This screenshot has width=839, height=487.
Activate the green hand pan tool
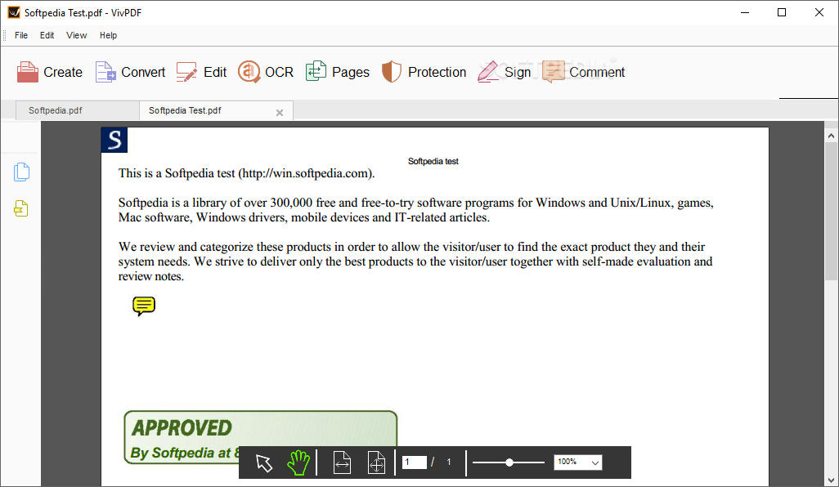298,462
